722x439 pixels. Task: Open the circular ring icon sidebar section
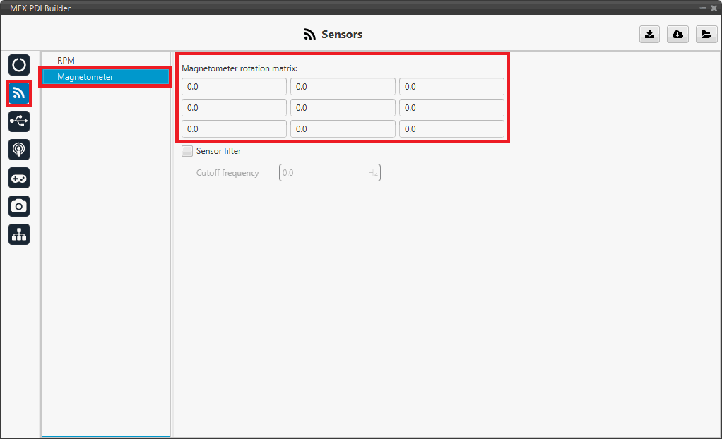coord(19,65)
